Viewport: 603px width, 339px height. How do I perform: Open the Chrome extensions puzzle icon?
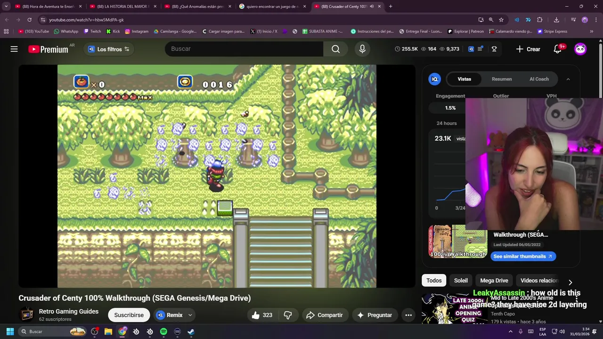[x=540, y=20]
